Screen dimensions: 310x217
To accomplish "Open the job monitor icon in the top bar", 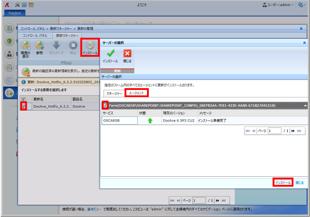I will (31, 5).
